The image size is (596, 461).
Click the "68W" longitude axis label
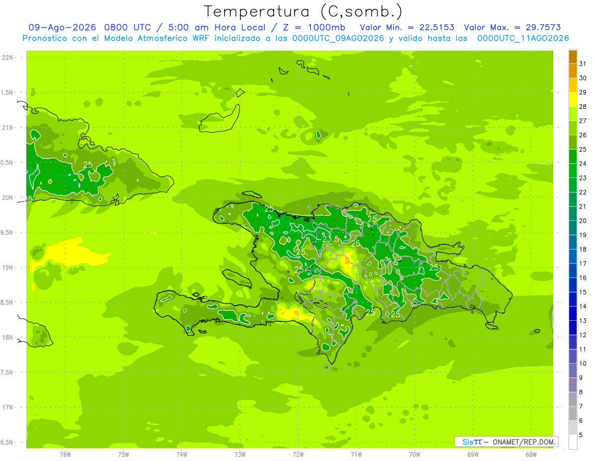click(x=531, y=455)
